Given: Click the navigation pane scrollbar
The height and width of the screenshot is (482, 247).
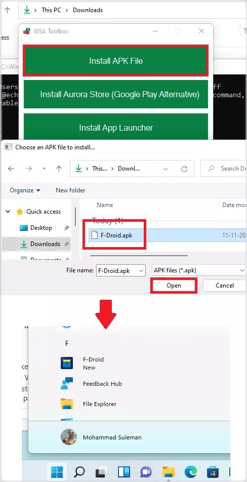Looking at the screenshot, I should point(75,217).
